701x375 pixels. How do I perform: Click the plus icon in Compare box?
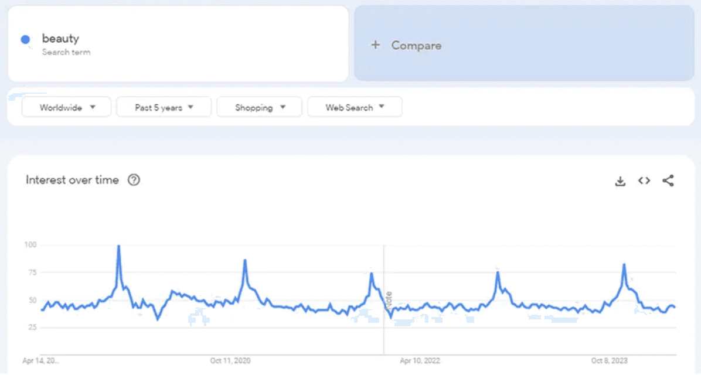pos(376,45)
